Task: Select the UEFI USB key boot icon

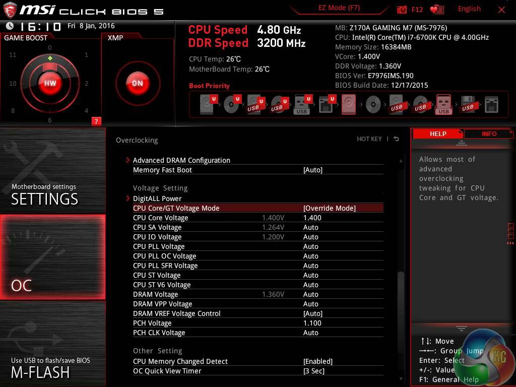Action: [x=303, y=104]
